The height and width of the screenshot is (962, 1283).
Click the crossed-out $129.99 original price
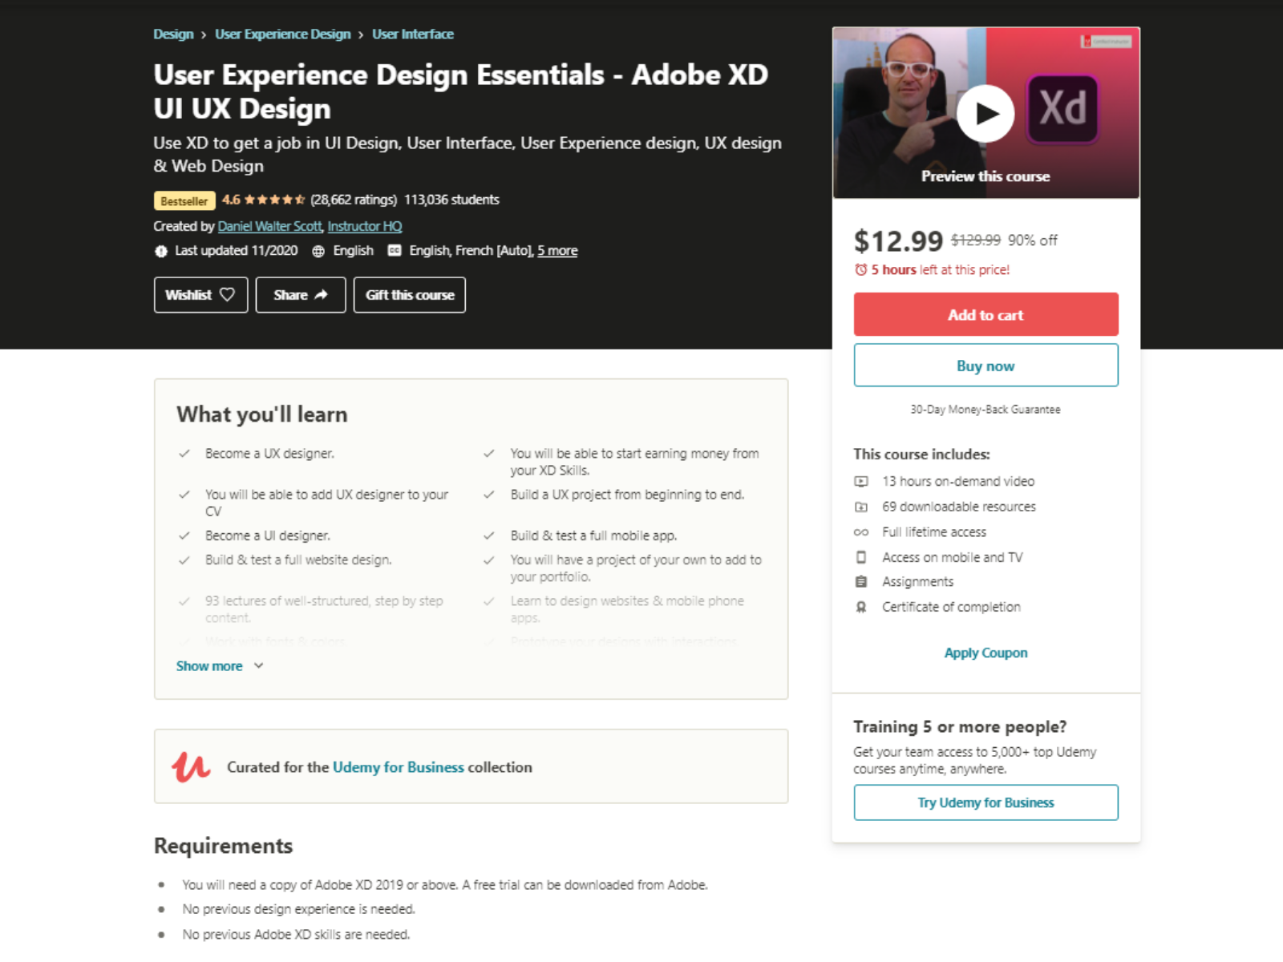pos(976,240)
